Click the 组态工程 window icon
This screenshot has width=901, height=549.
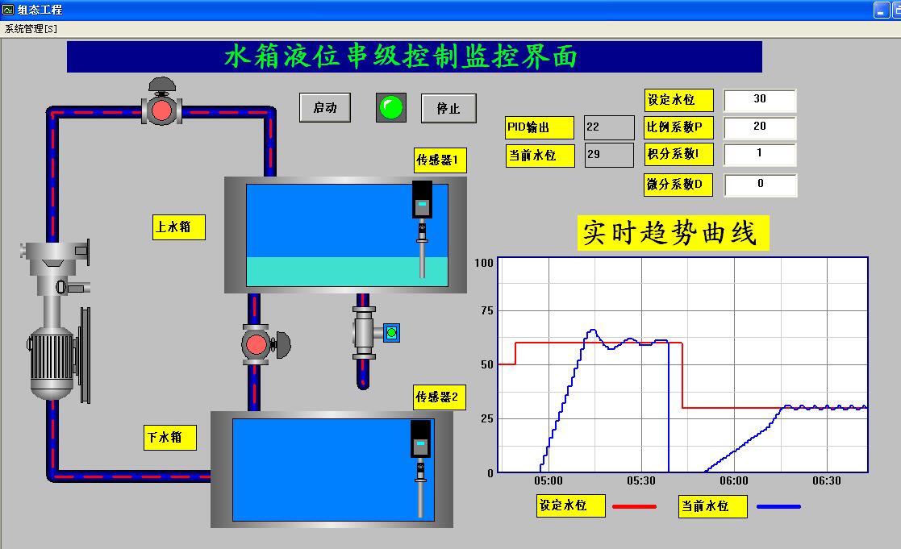coord(8,10)
